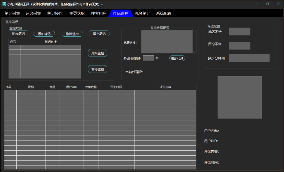Image resolution: width=284 pixels, height=172 pixels.
Task: Click the 添加笔记 button
Action: pyautogui.click(x=44, y=34)
